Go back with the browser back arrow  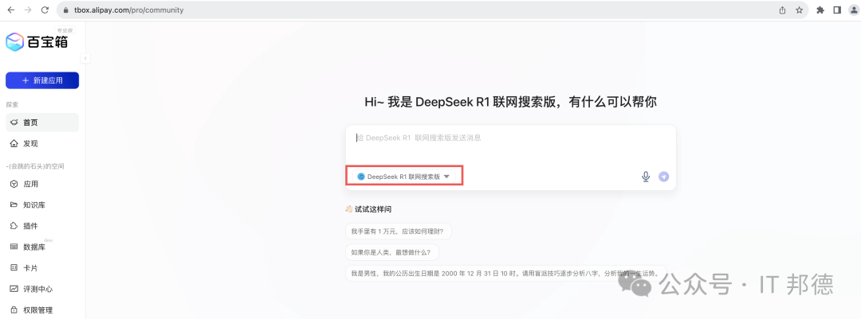pyautogui.click(x=10, y=10)
